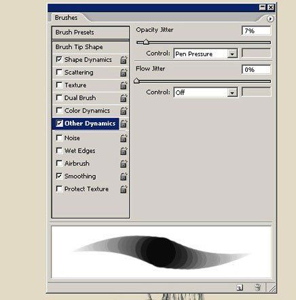Click the lock icon beside Airbrush
The width and height of the screenshot is (296, 300).
(x=124, y=164)
